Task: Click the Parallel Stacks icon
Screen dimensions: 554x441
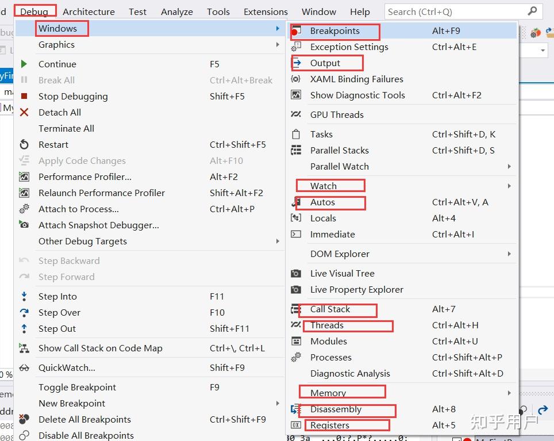Action: [x=296, y=150]
